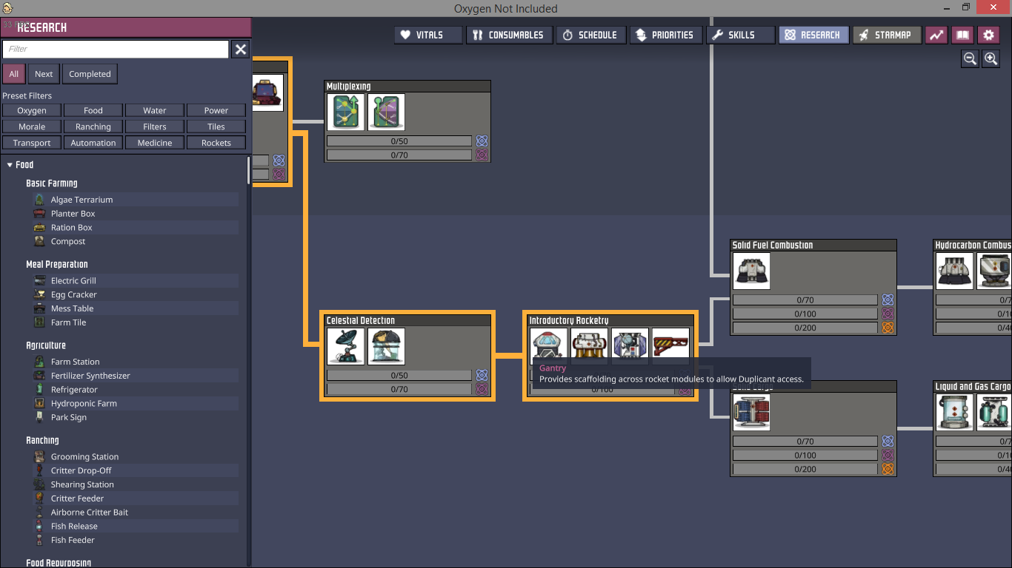The image size is (1012, 568).
Task: Select the first engine icon in Hydrocarbon Combustion
Action: point(955,271)
